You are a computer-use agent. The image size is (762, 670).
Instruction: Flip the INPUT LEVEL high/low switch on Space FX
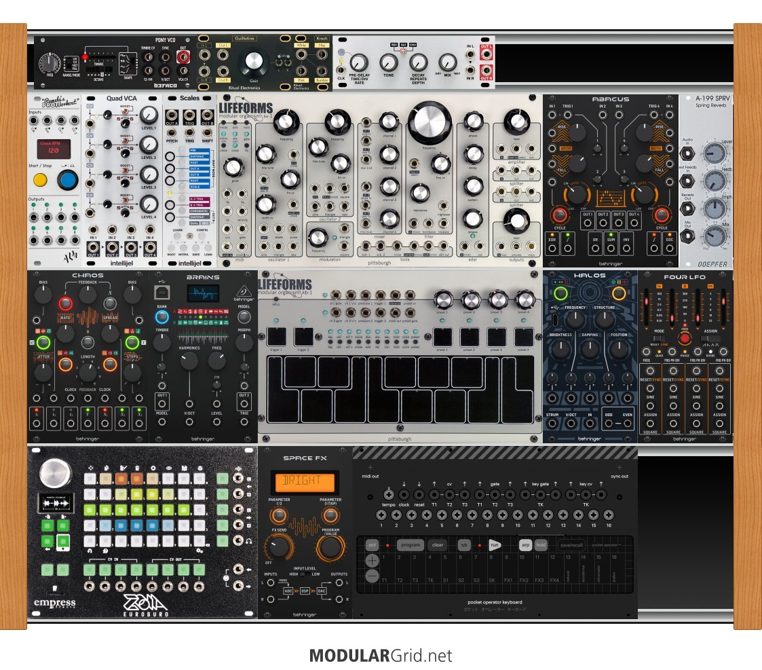(305, 574)
